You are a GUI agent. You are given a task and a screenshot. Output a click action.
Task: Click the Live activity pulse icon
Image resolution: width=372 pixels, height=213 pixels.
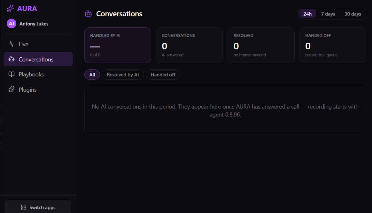[12, 44]
